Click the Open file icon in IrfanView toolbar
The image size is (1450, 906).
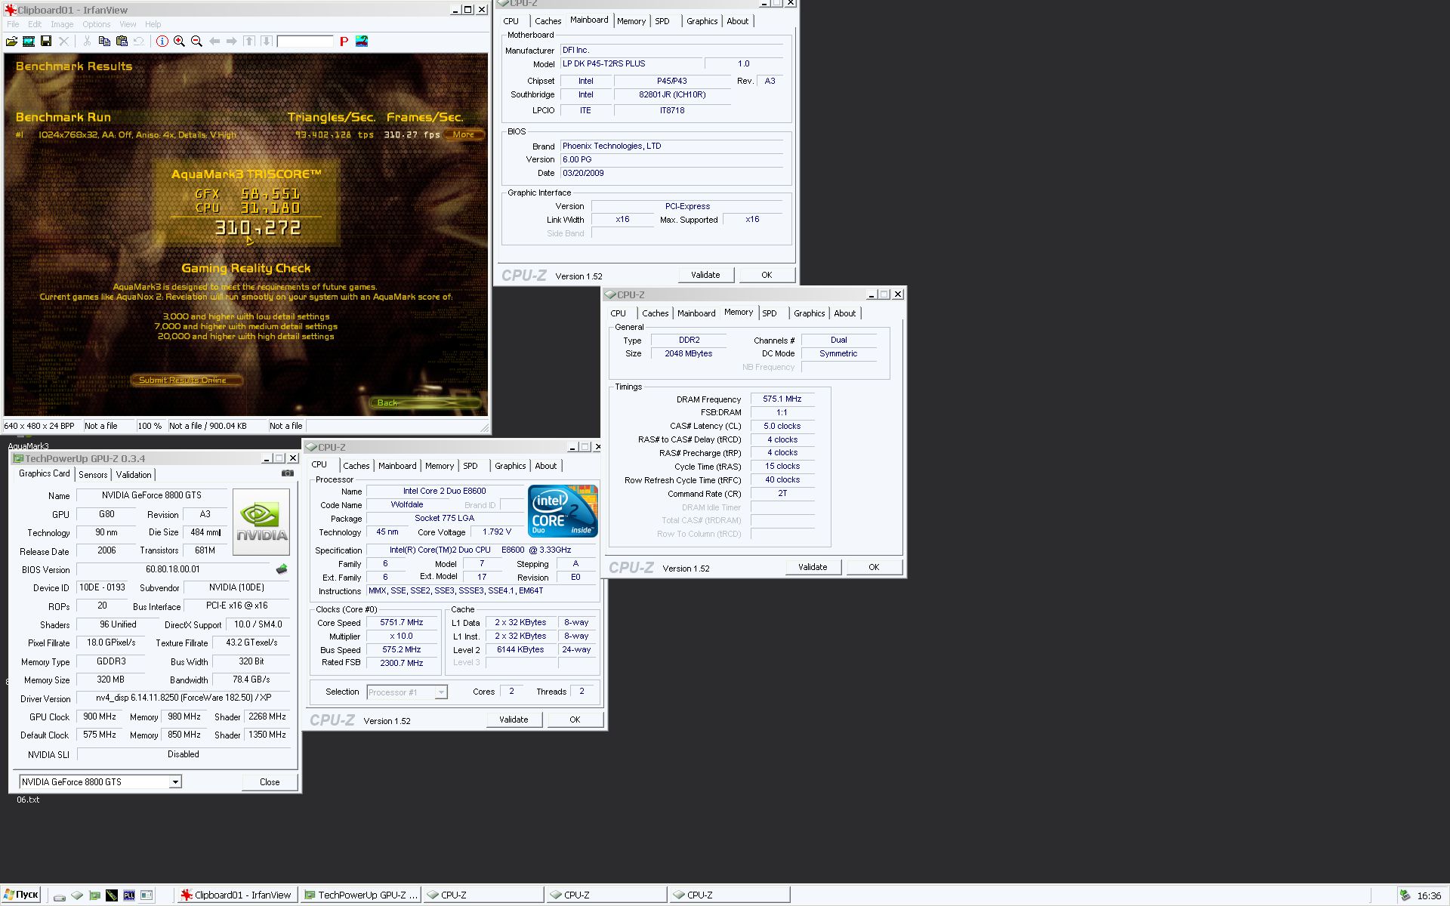point(11,42)
